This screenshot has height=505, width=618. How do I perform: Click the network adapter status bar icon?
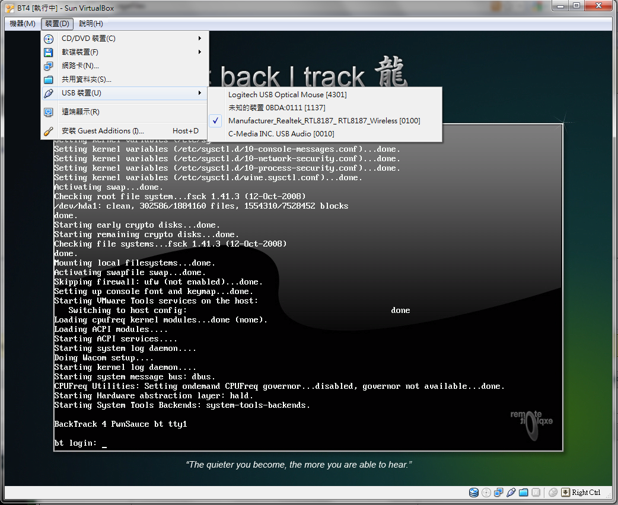pos(499,492)
